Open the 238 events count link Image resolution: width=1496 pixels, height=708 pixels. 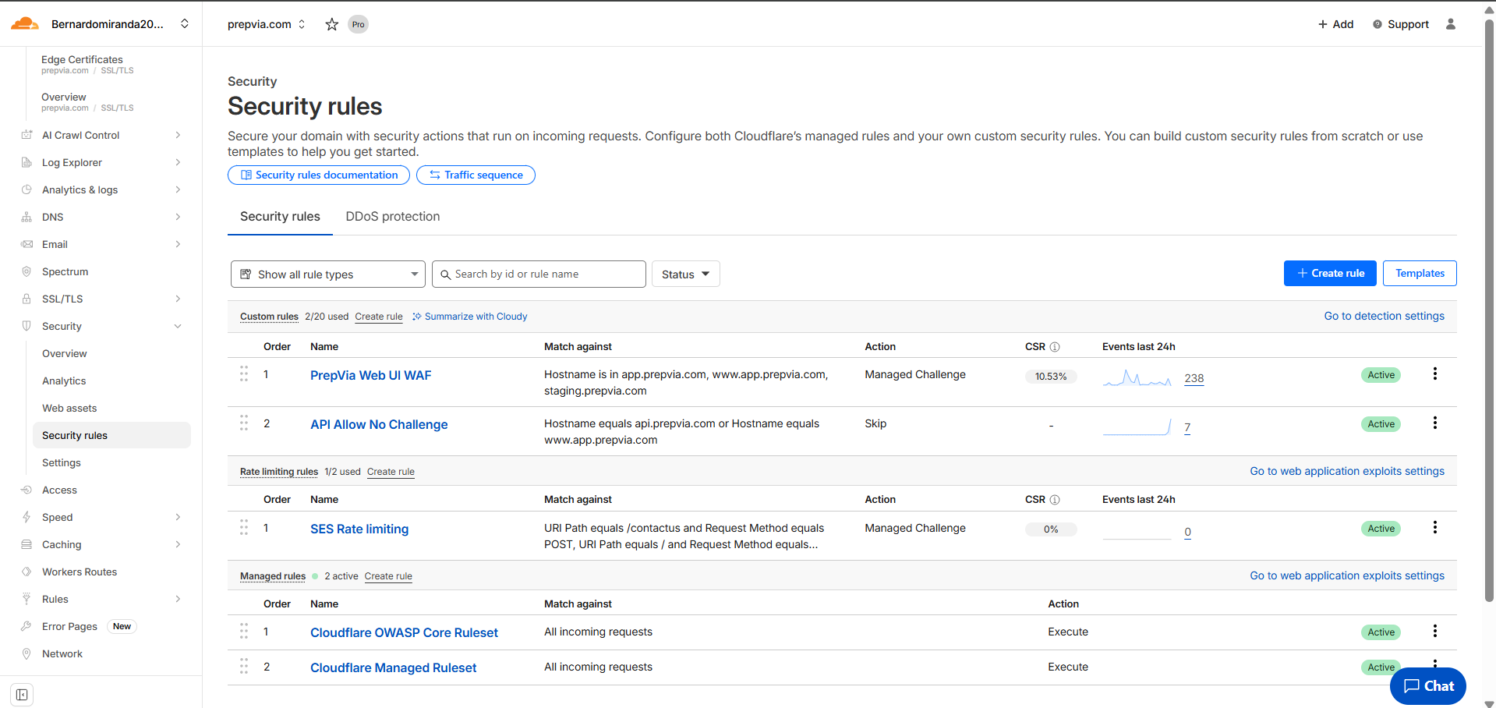click(1194, 378)
